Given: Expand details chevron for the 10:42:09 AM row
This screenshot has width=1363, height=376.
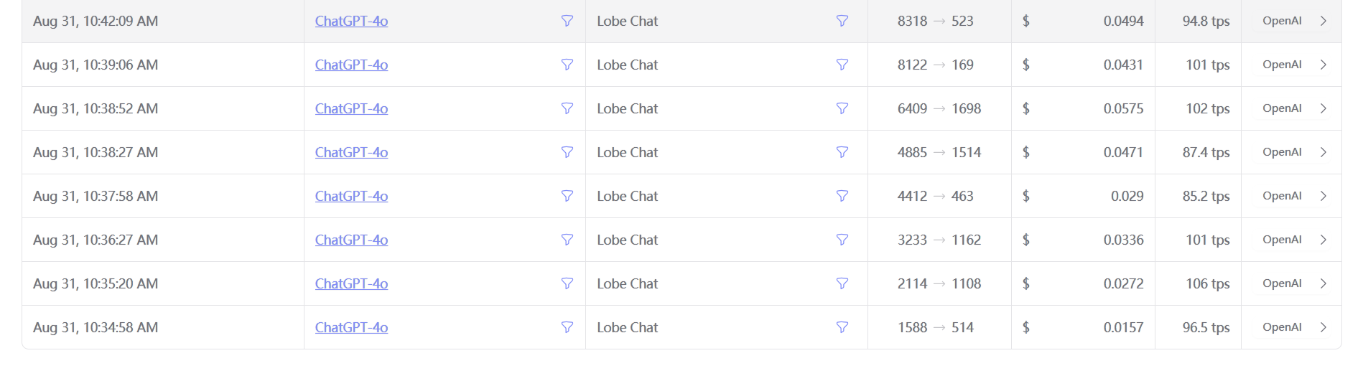Looking at the screenshot, I should coord(1324,21).
